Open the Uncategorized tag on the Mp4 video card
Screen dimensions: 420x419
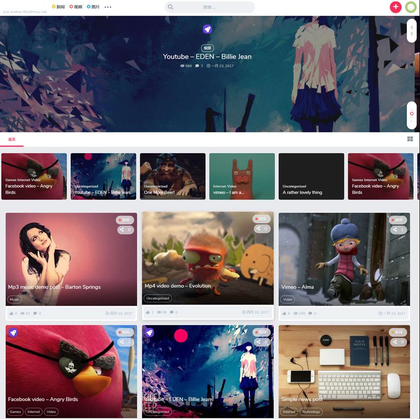pyautogui.click(x=158, y=299)
